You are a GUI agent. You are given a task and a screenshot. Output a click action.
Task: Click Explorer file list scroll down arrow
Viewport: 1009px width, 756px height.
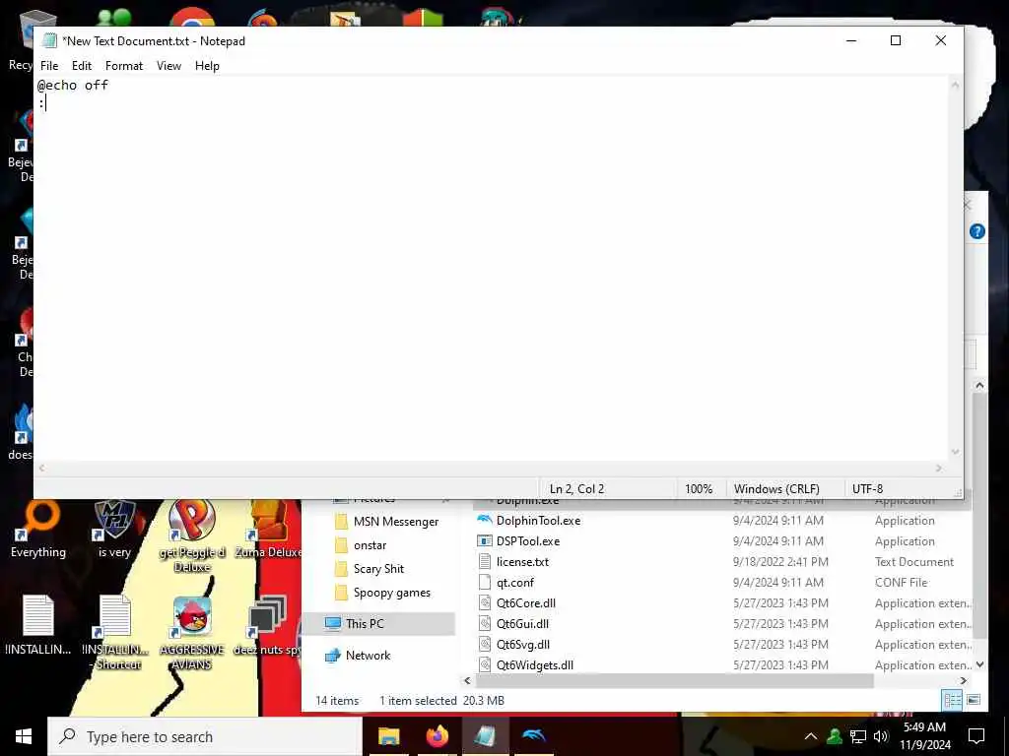979,665
